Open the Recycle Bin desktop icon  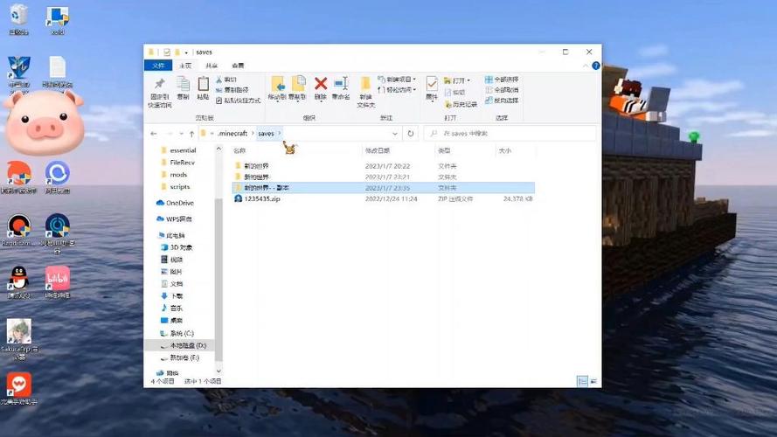17,19
